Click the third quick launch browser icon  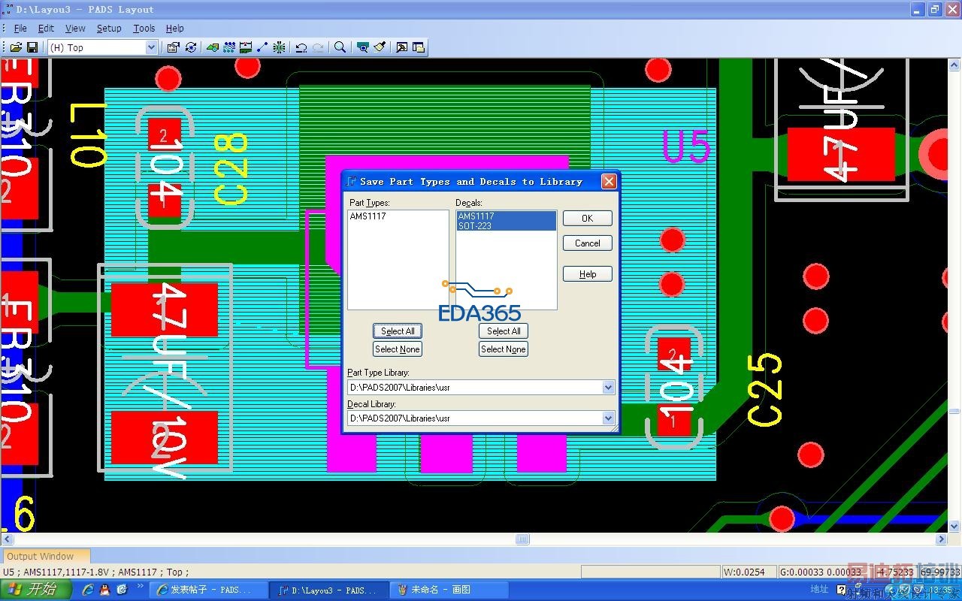pyautogui.click(x=122, y=590)
